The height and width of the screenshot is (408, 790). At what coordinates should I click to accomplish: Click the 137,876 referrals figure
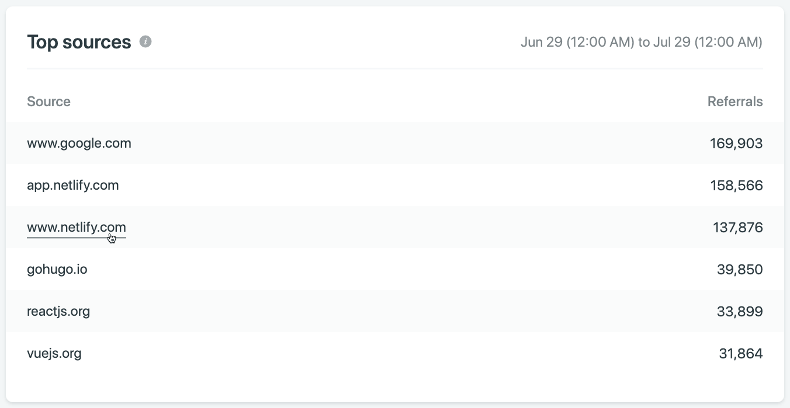coord(737,228)
